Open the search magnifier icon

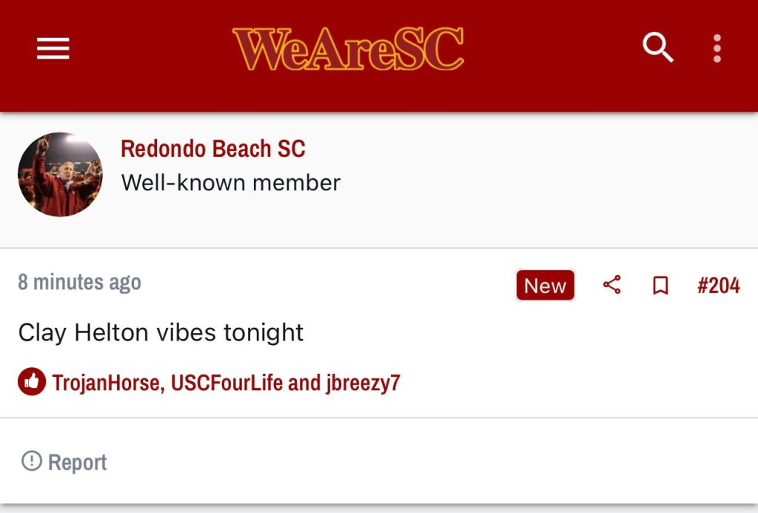tap(657, 49)
